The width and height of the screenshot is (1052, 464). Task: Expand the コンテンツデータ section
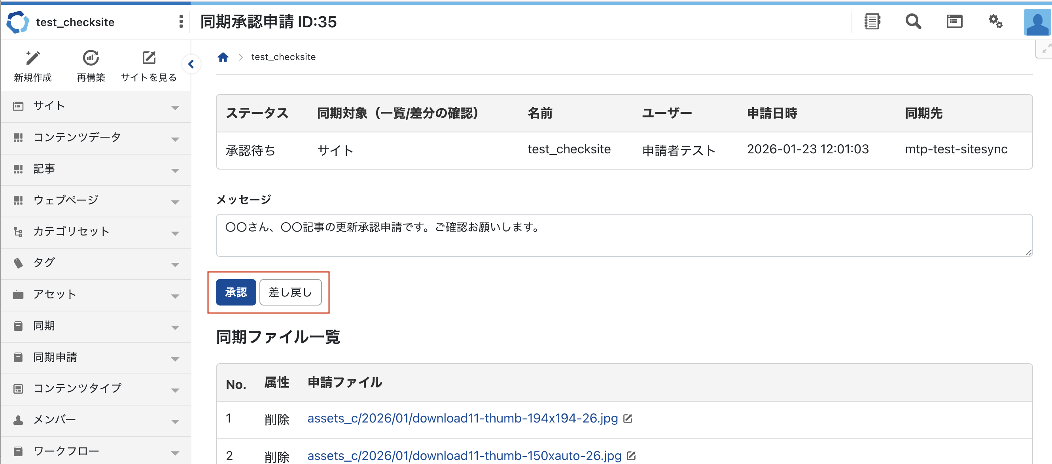(176, 139)
